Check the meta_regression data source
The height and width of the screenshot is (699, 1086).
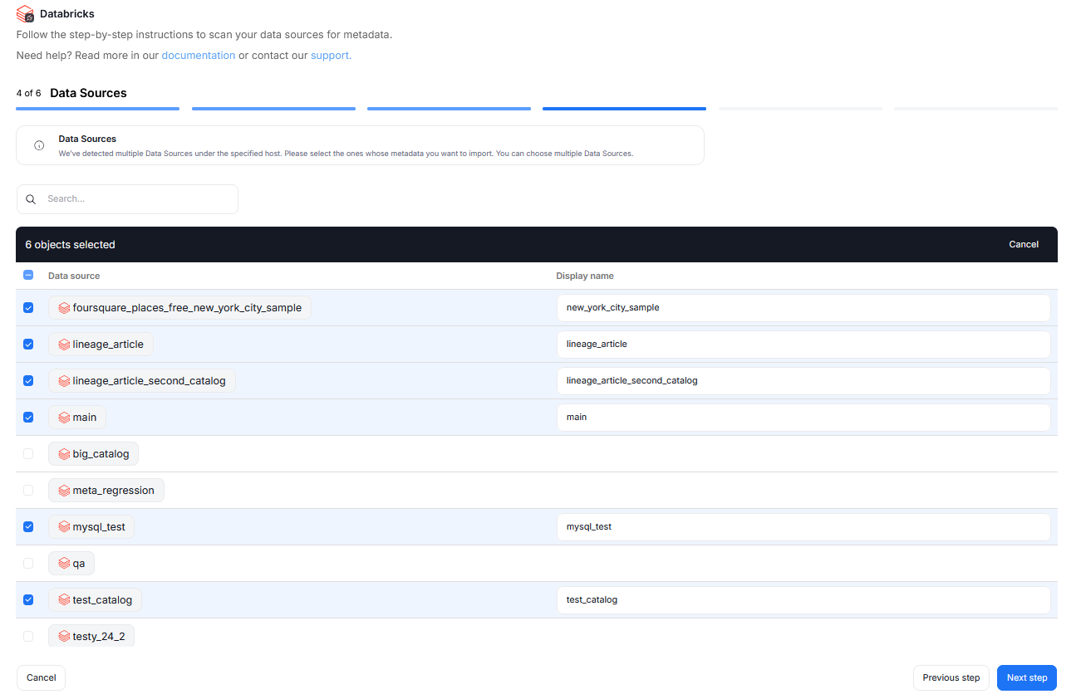point(28,491)
